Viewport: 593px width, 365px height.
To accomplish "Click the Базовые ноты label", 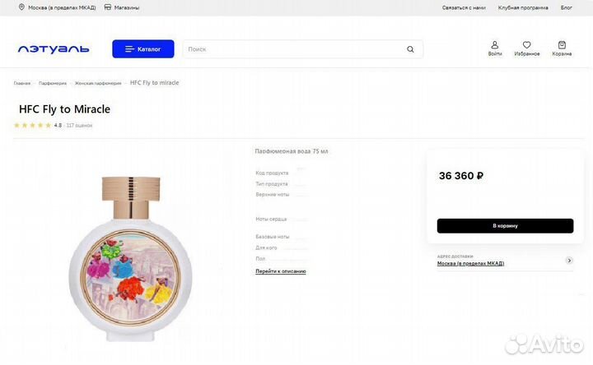I will tap(273, 237).
